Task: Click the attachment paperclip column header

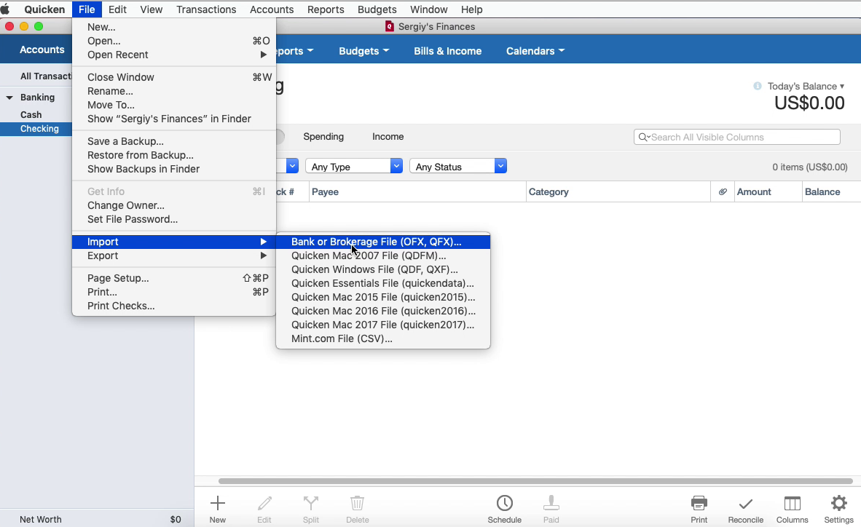Action: point(723,191)
